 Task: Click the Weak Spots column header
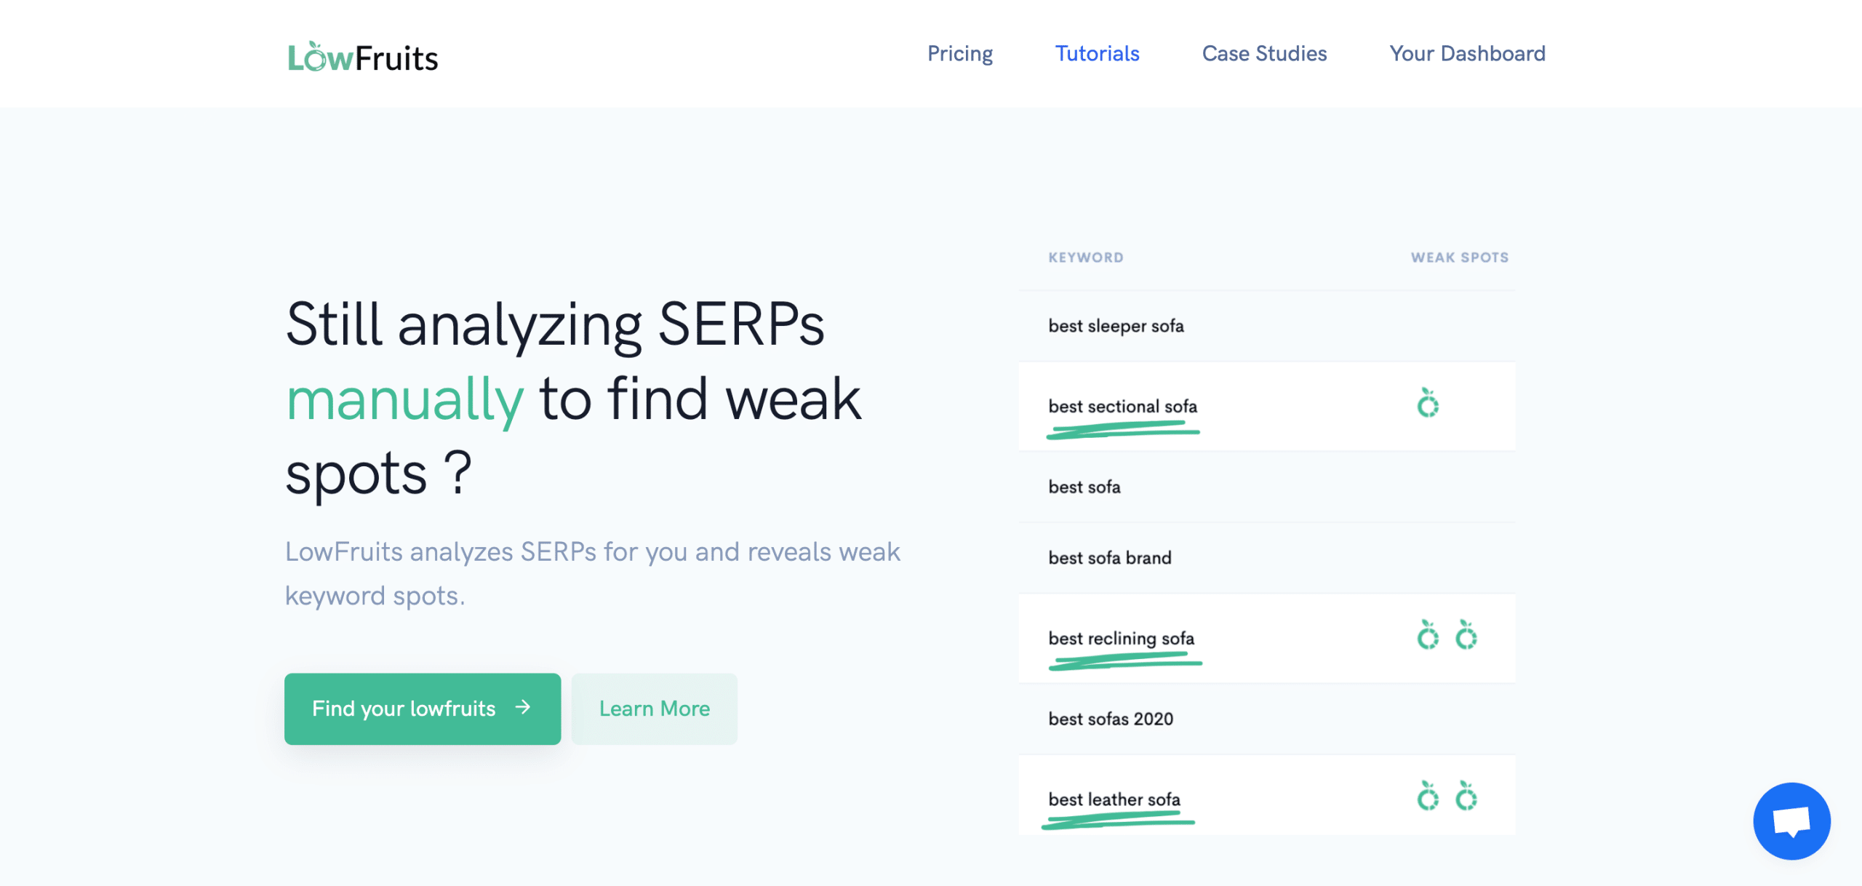pos(1459,258)
